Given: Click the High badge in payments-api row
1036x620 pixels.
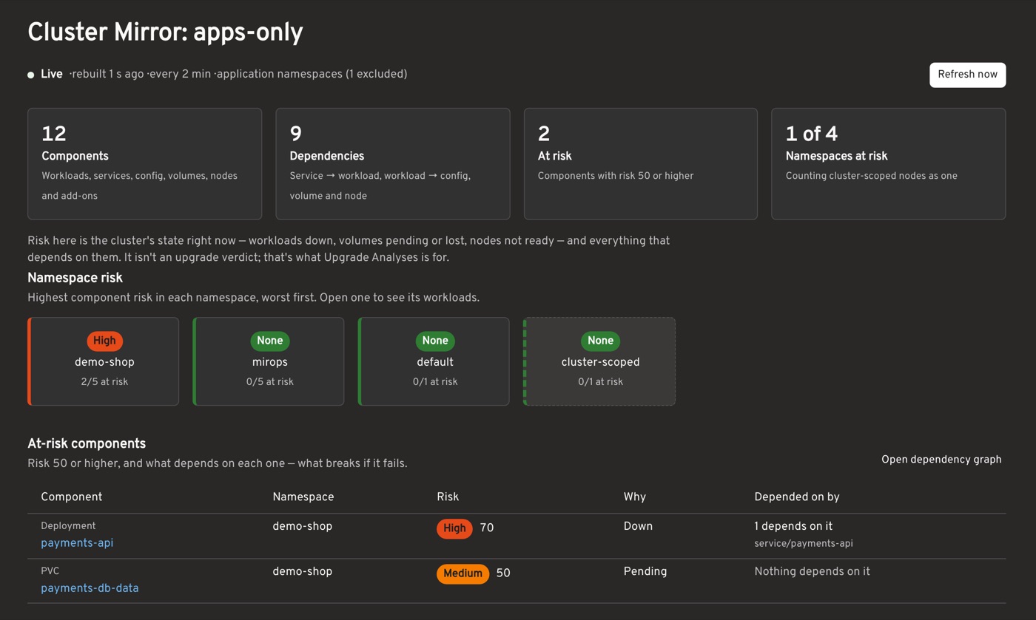Looking at the screenshot, I should coord(454,528).
